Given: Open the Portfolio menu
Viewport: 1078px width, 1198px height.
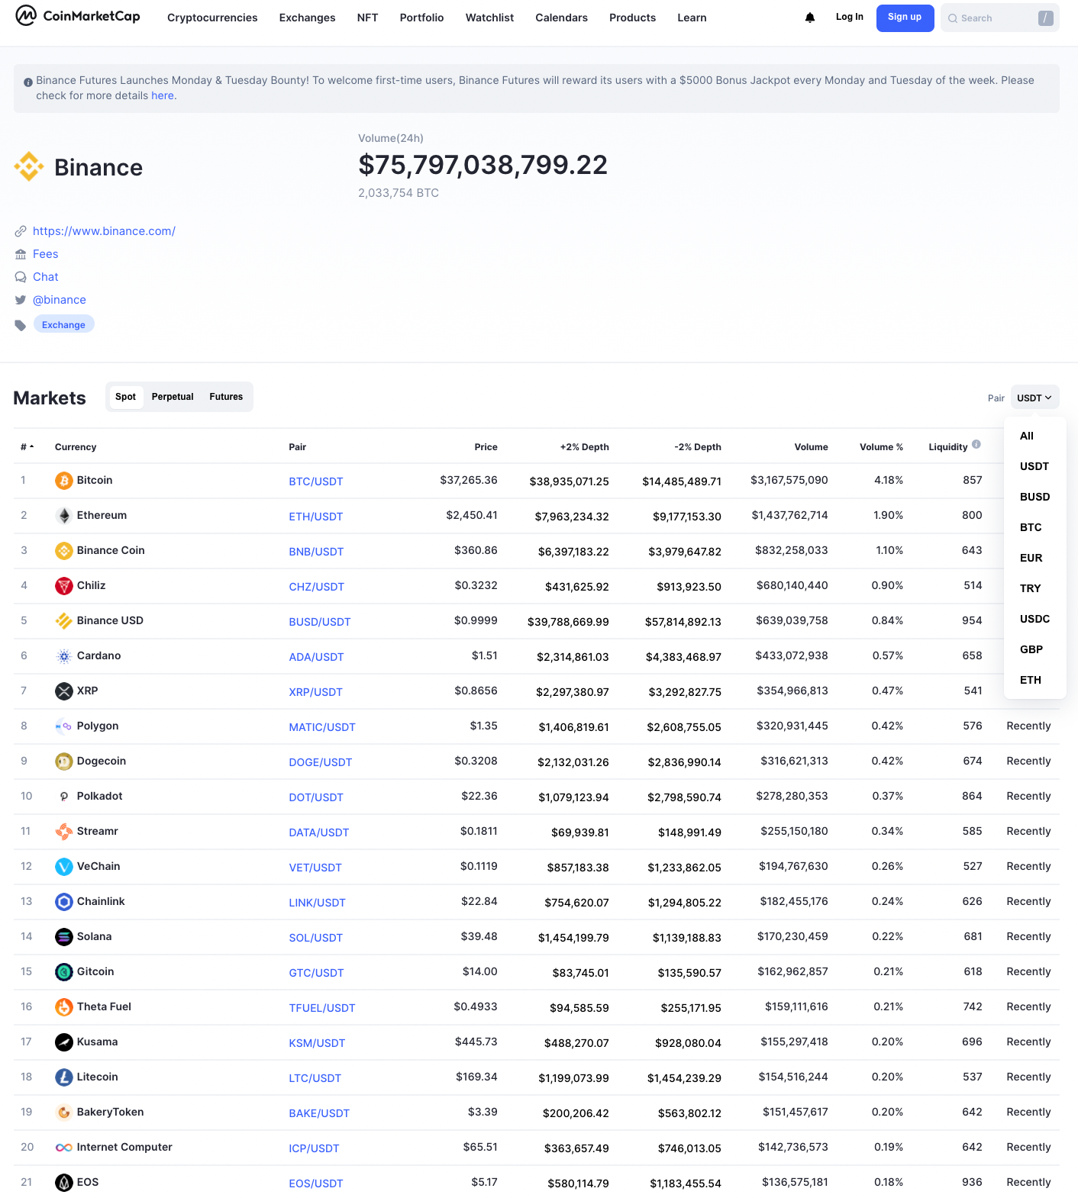Looking at the screenshot, I should (x=421, y=18).
